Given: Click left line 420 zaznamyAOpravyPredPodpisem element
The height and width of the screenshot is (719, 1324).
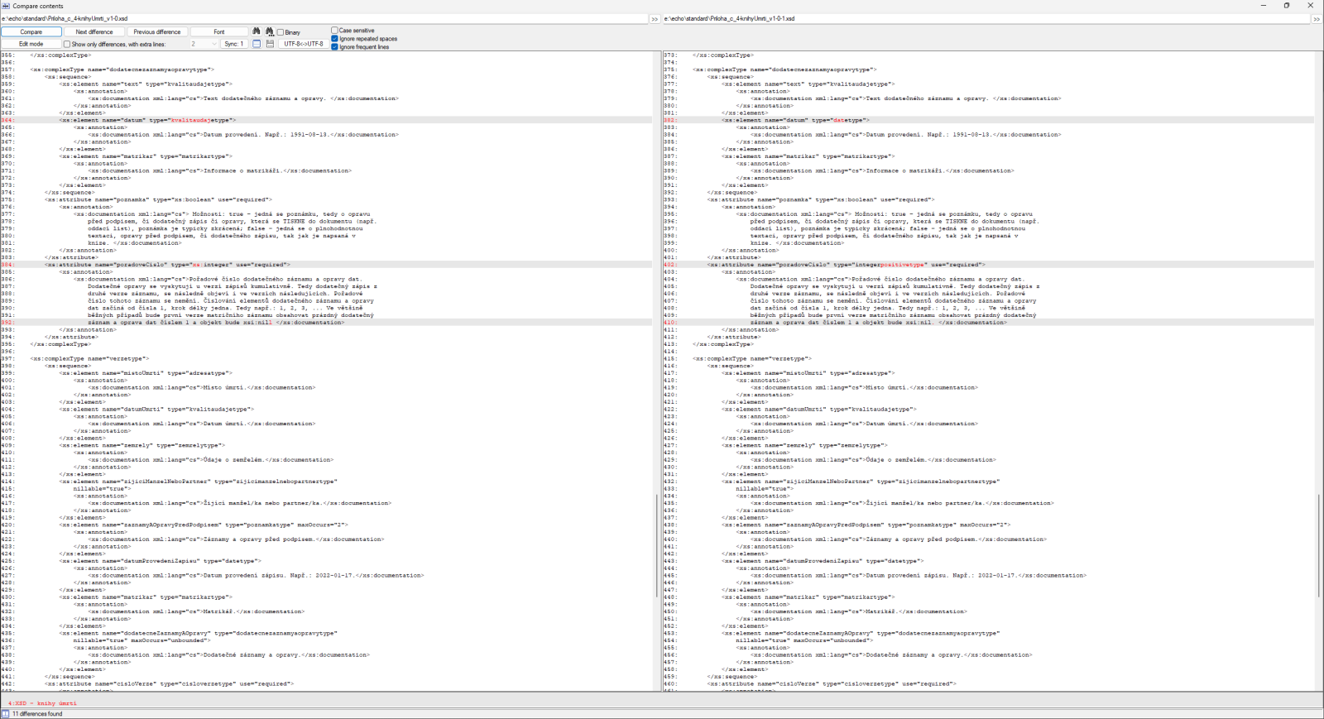Looking at the screenshot, I should [204, 525].
